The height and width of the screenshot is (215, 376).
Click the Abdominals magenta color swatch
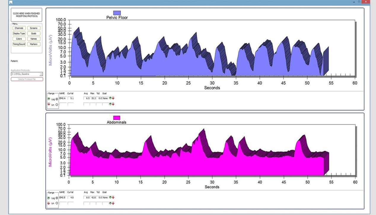click(x=117, y=118)
